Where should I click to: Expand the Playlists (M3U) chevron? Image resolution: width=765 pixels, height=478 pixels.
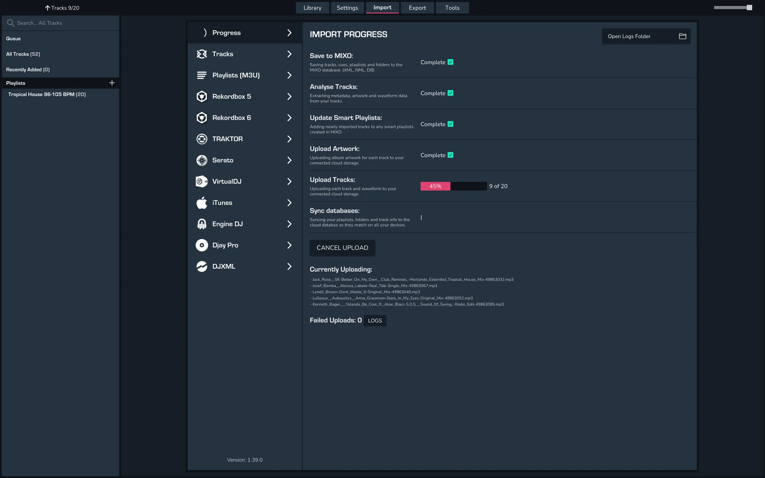coord(289,75)
